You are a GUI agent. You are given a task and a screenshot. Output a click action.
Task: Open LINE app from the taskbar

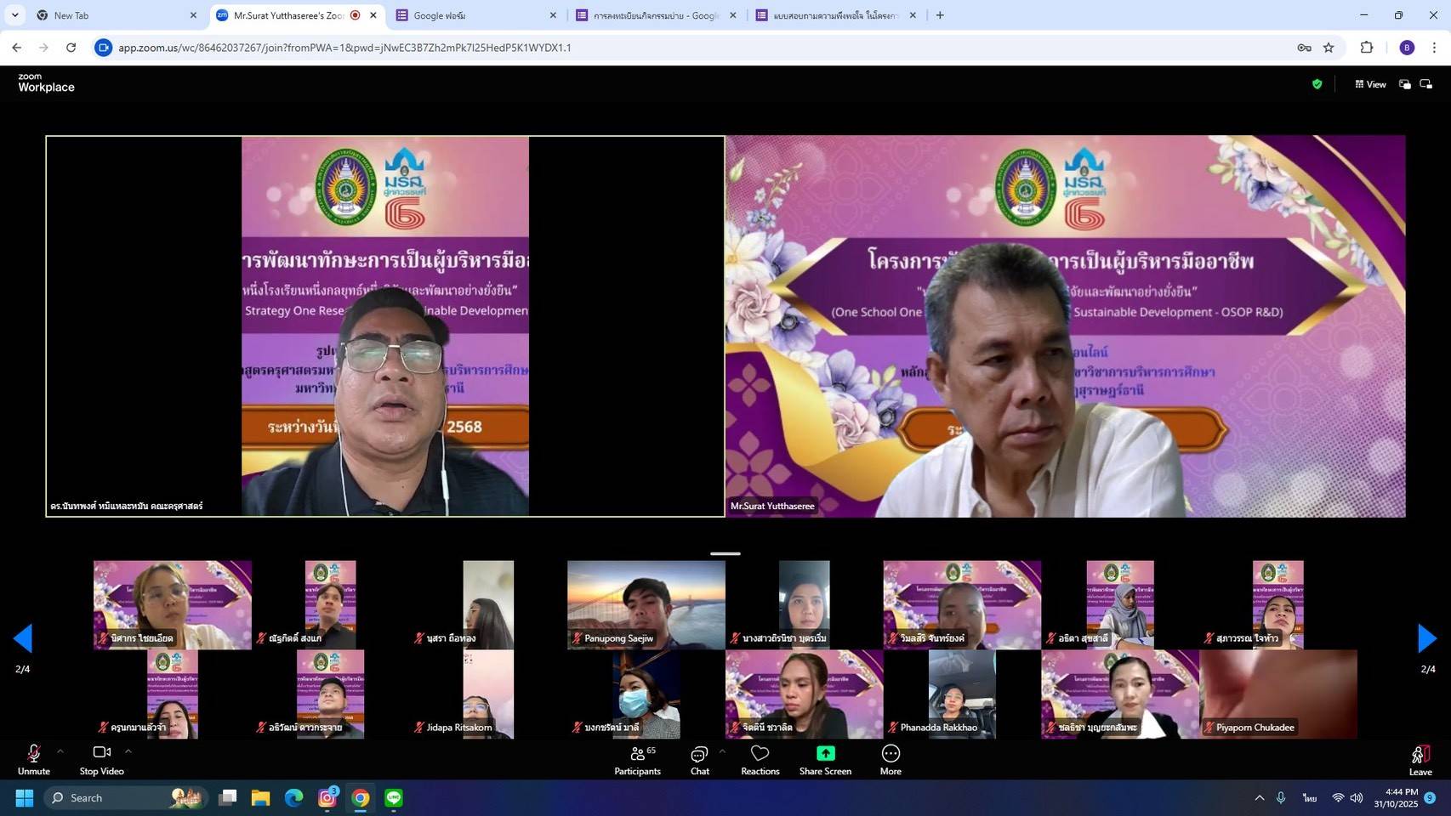coord(393,797)
